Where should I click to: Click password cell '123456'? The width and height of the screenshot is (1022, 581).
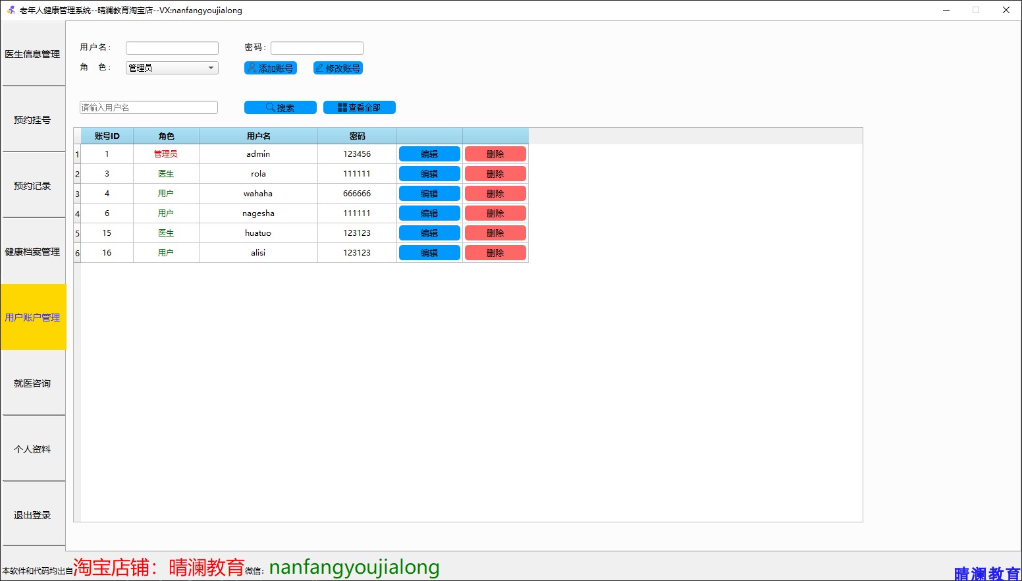357,154
